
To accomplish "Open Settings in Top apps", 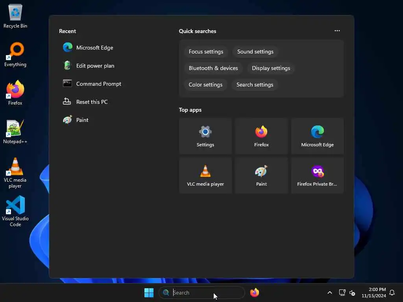I will click(x=205, y=136).
